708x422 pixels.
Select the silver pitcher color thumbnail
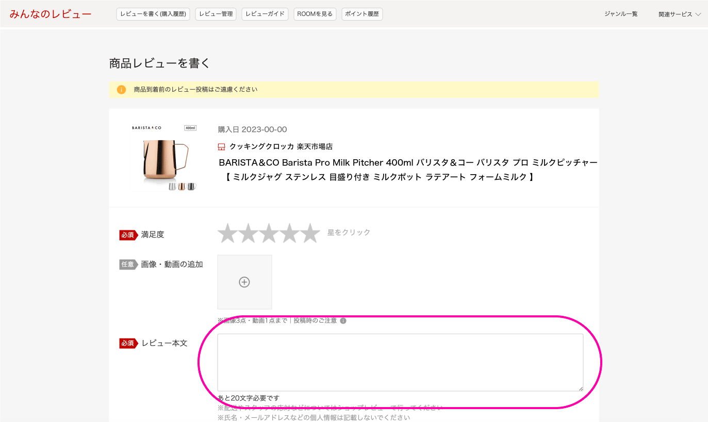(x=172, y=186)
